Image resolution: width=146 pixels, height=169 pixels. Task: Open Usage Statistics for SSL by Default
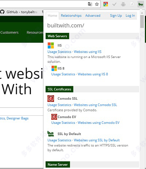[59, 140]
